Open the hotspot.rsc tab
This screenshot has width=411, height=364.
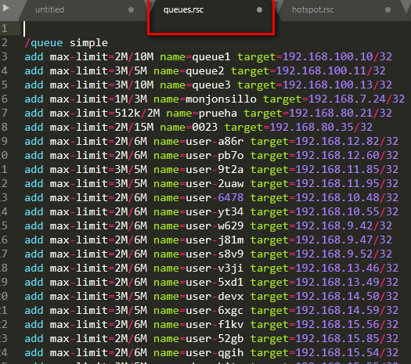(x=313, y=9)
